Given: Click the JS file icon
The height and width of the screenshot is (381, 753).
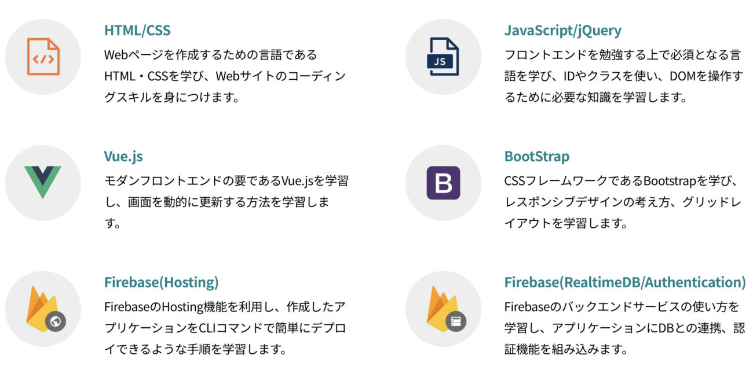Looking at the screenshot, I should tap(443, 57).
